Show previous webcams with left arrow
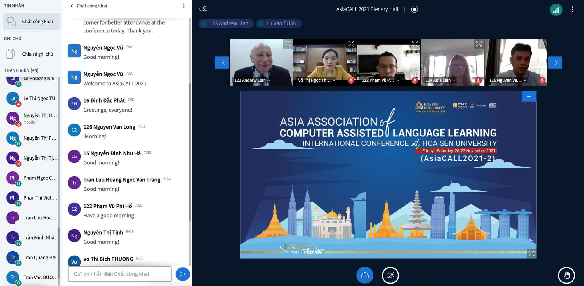This screenshot has height=286, width=584. 222,63
